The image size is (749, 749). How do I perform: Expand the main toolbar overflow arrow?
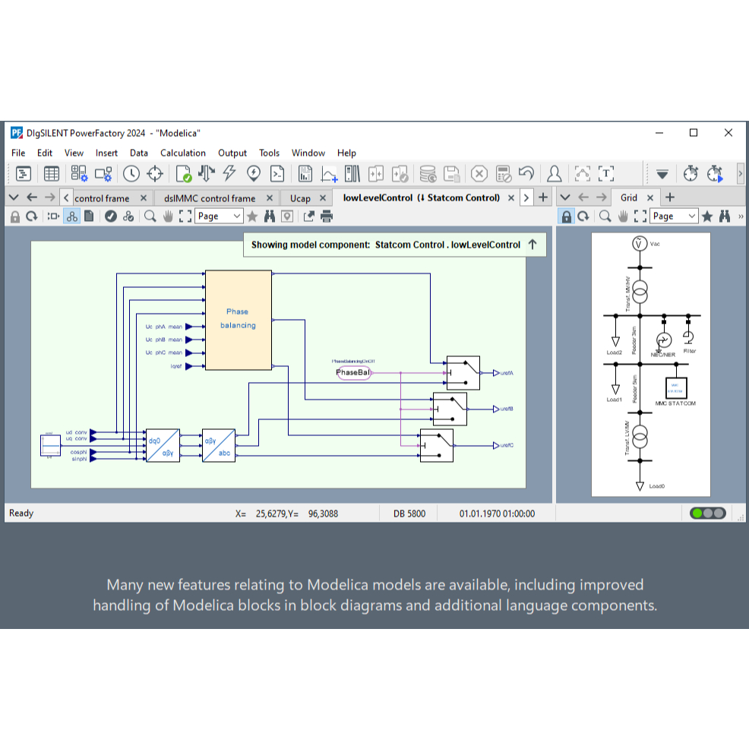[x=740, y=173]
